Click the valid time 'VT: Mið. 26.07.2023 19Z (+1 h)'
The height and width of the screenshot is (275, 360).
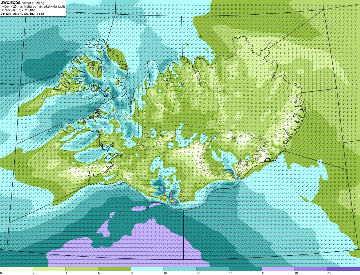(22, 14)
